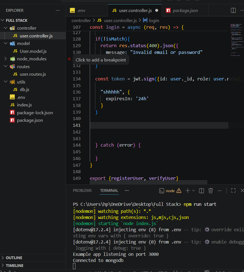244x272 pixels.
Task: Split the terminal using the split icon
Action: pos(201,190)
